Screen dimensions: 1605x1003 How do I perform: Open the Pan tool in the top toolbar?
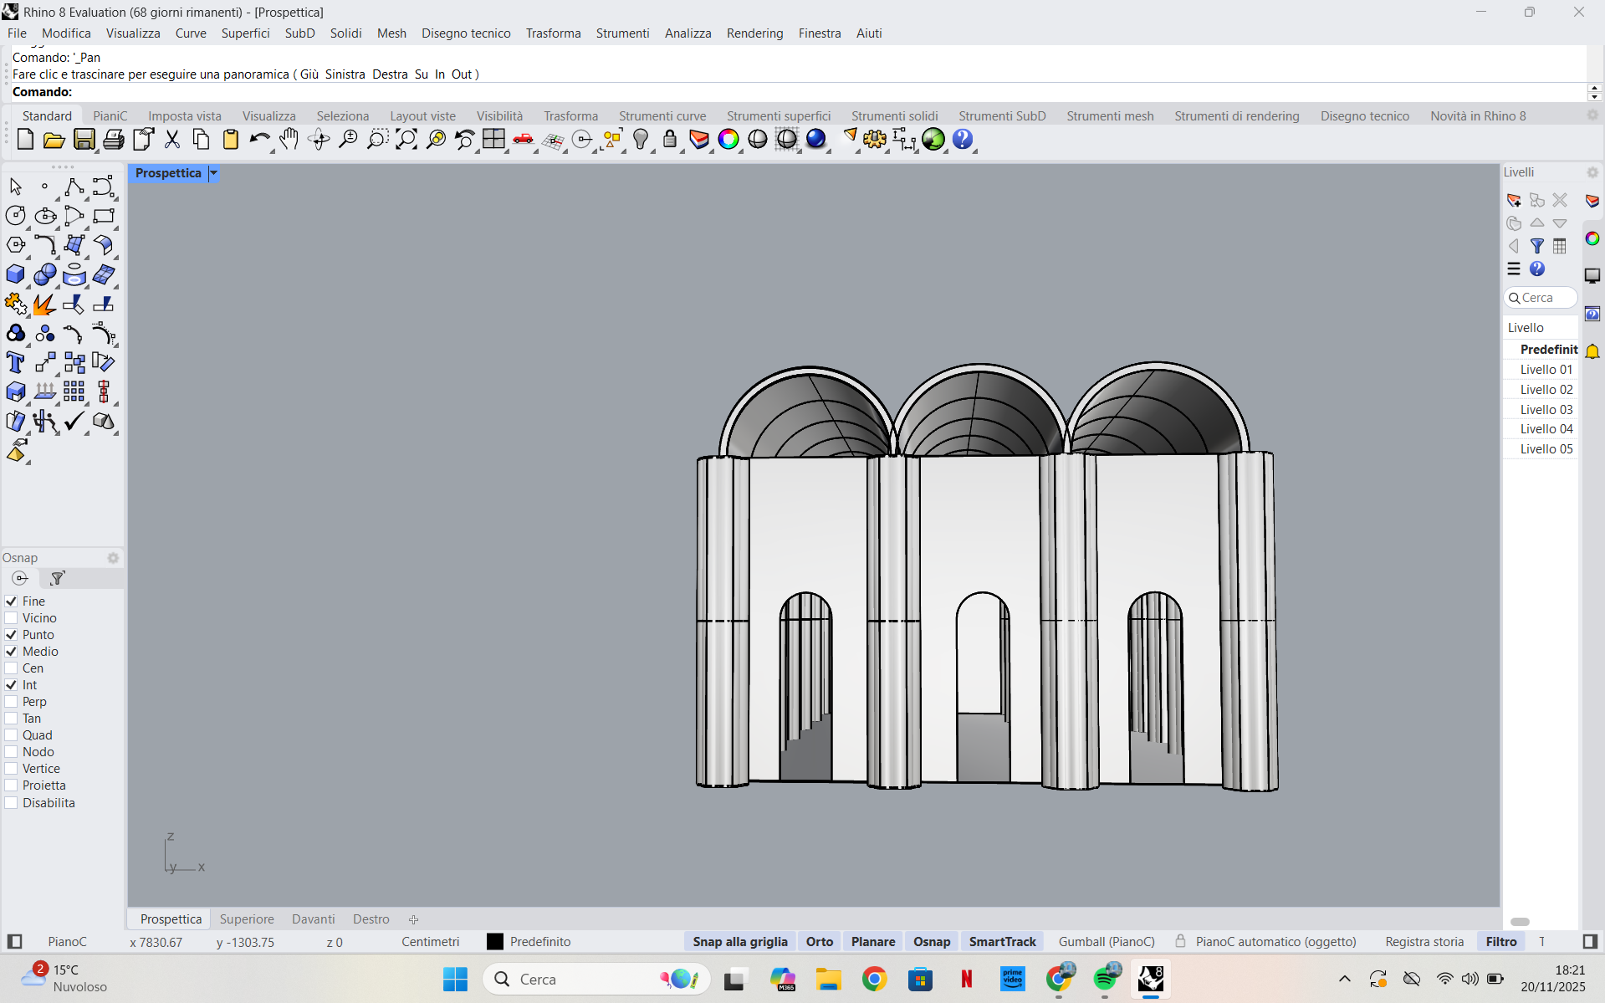click(x=289, y=140)
